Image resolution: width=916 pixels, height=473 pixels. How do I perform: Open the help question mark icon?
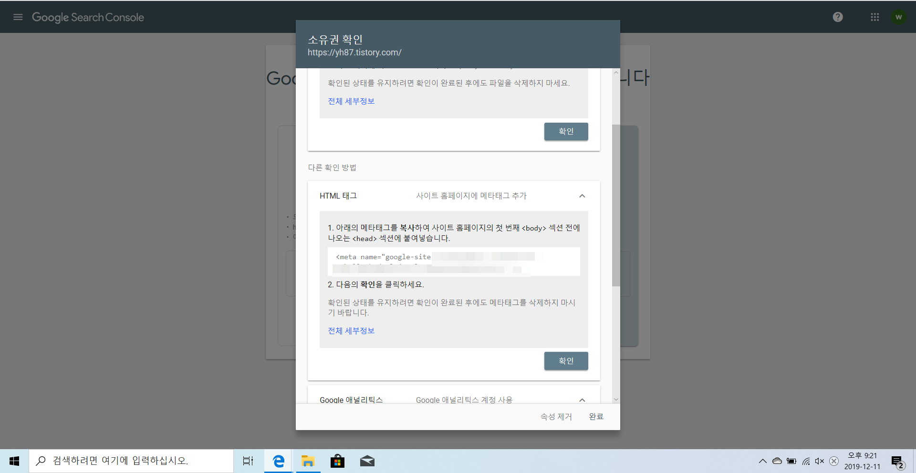[838, 17]
